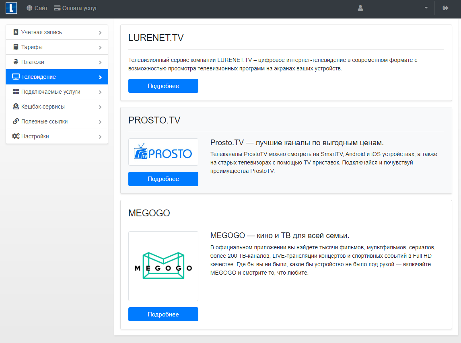Expand Телевидение via its chevron
Screen dimensions: 461x343
[100, 77]
